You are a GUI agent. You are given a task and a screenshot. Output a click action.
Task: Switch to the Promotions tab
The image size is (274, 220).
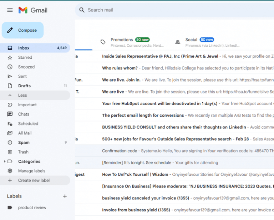pyautogui.click(x=122, y=40)
